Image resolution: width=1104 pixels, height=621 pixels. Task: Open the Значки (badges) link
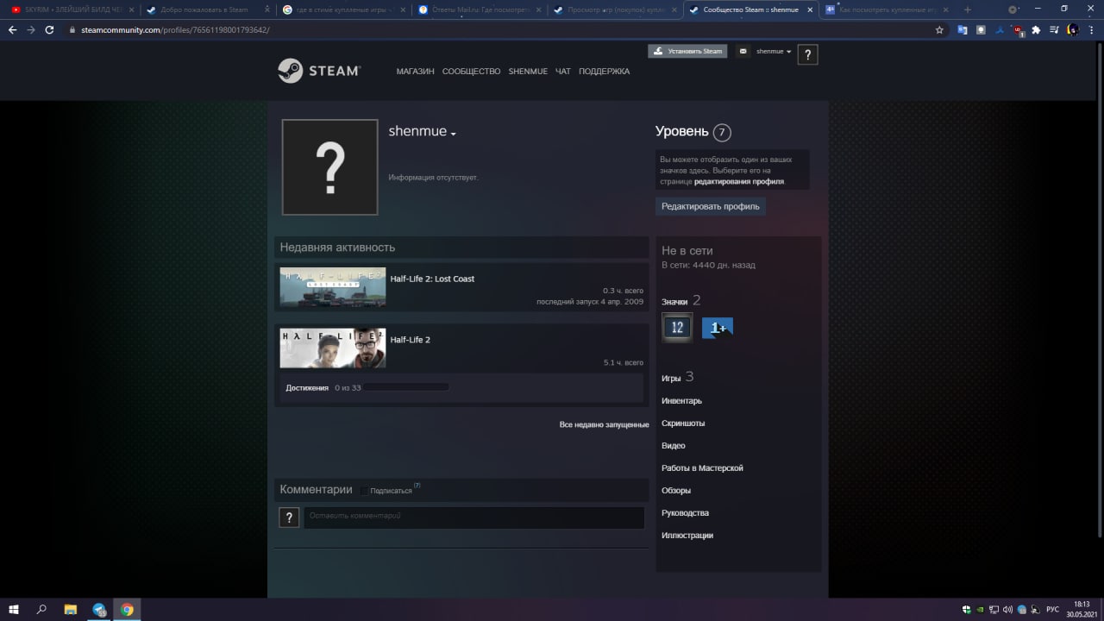[674, 302]
